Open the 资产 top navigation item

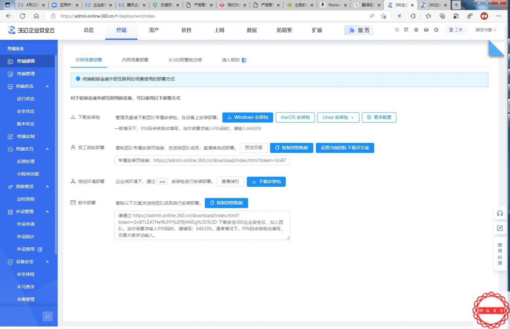click(x=154, y=30)
